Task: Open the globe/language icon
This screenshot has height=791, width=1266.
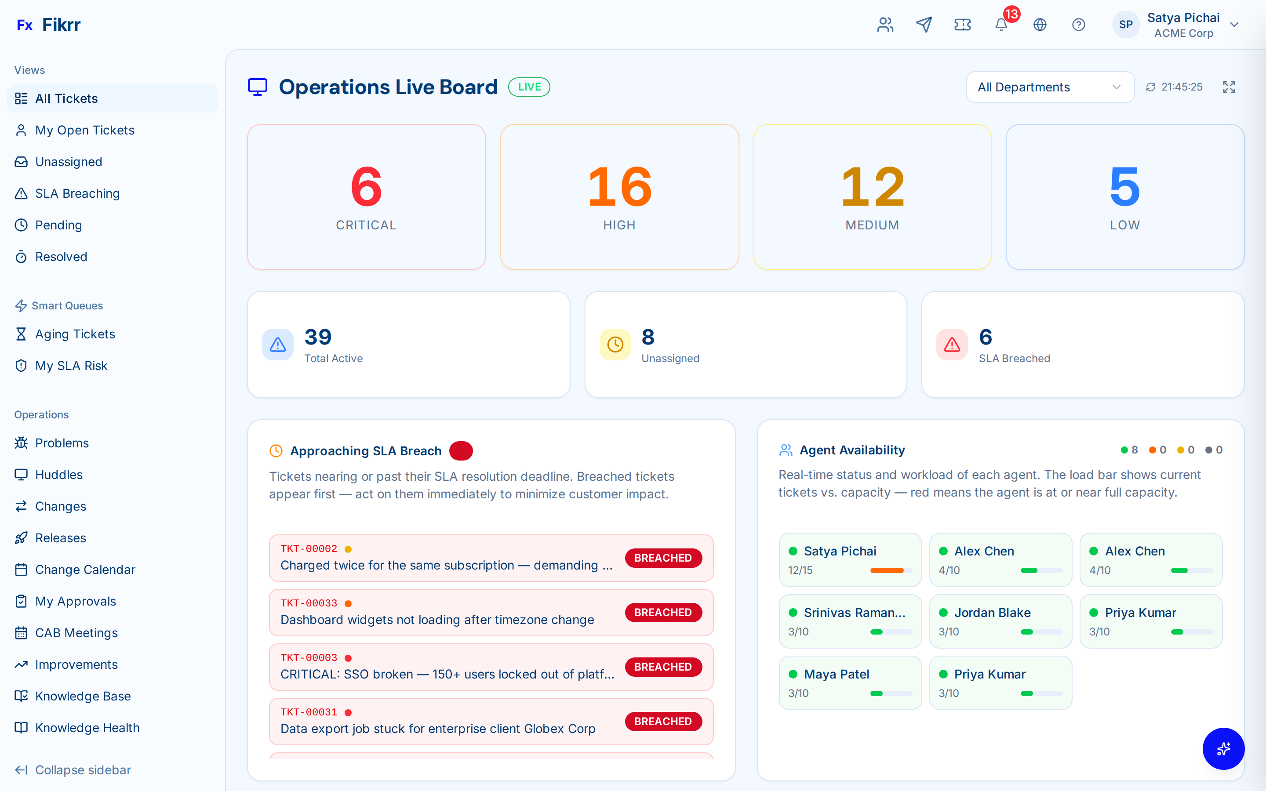Action: [x=1040, y=24]
